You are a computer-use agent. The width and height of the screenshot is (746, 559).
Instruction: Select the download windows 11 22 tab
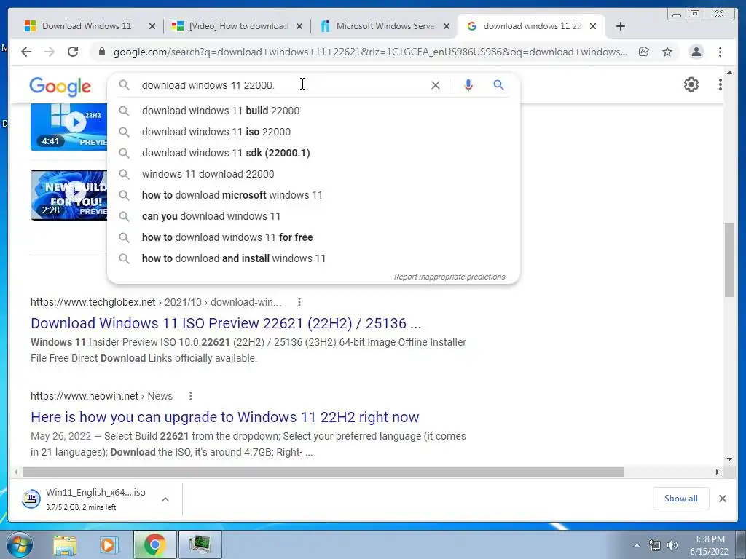(x=531, y=26)
